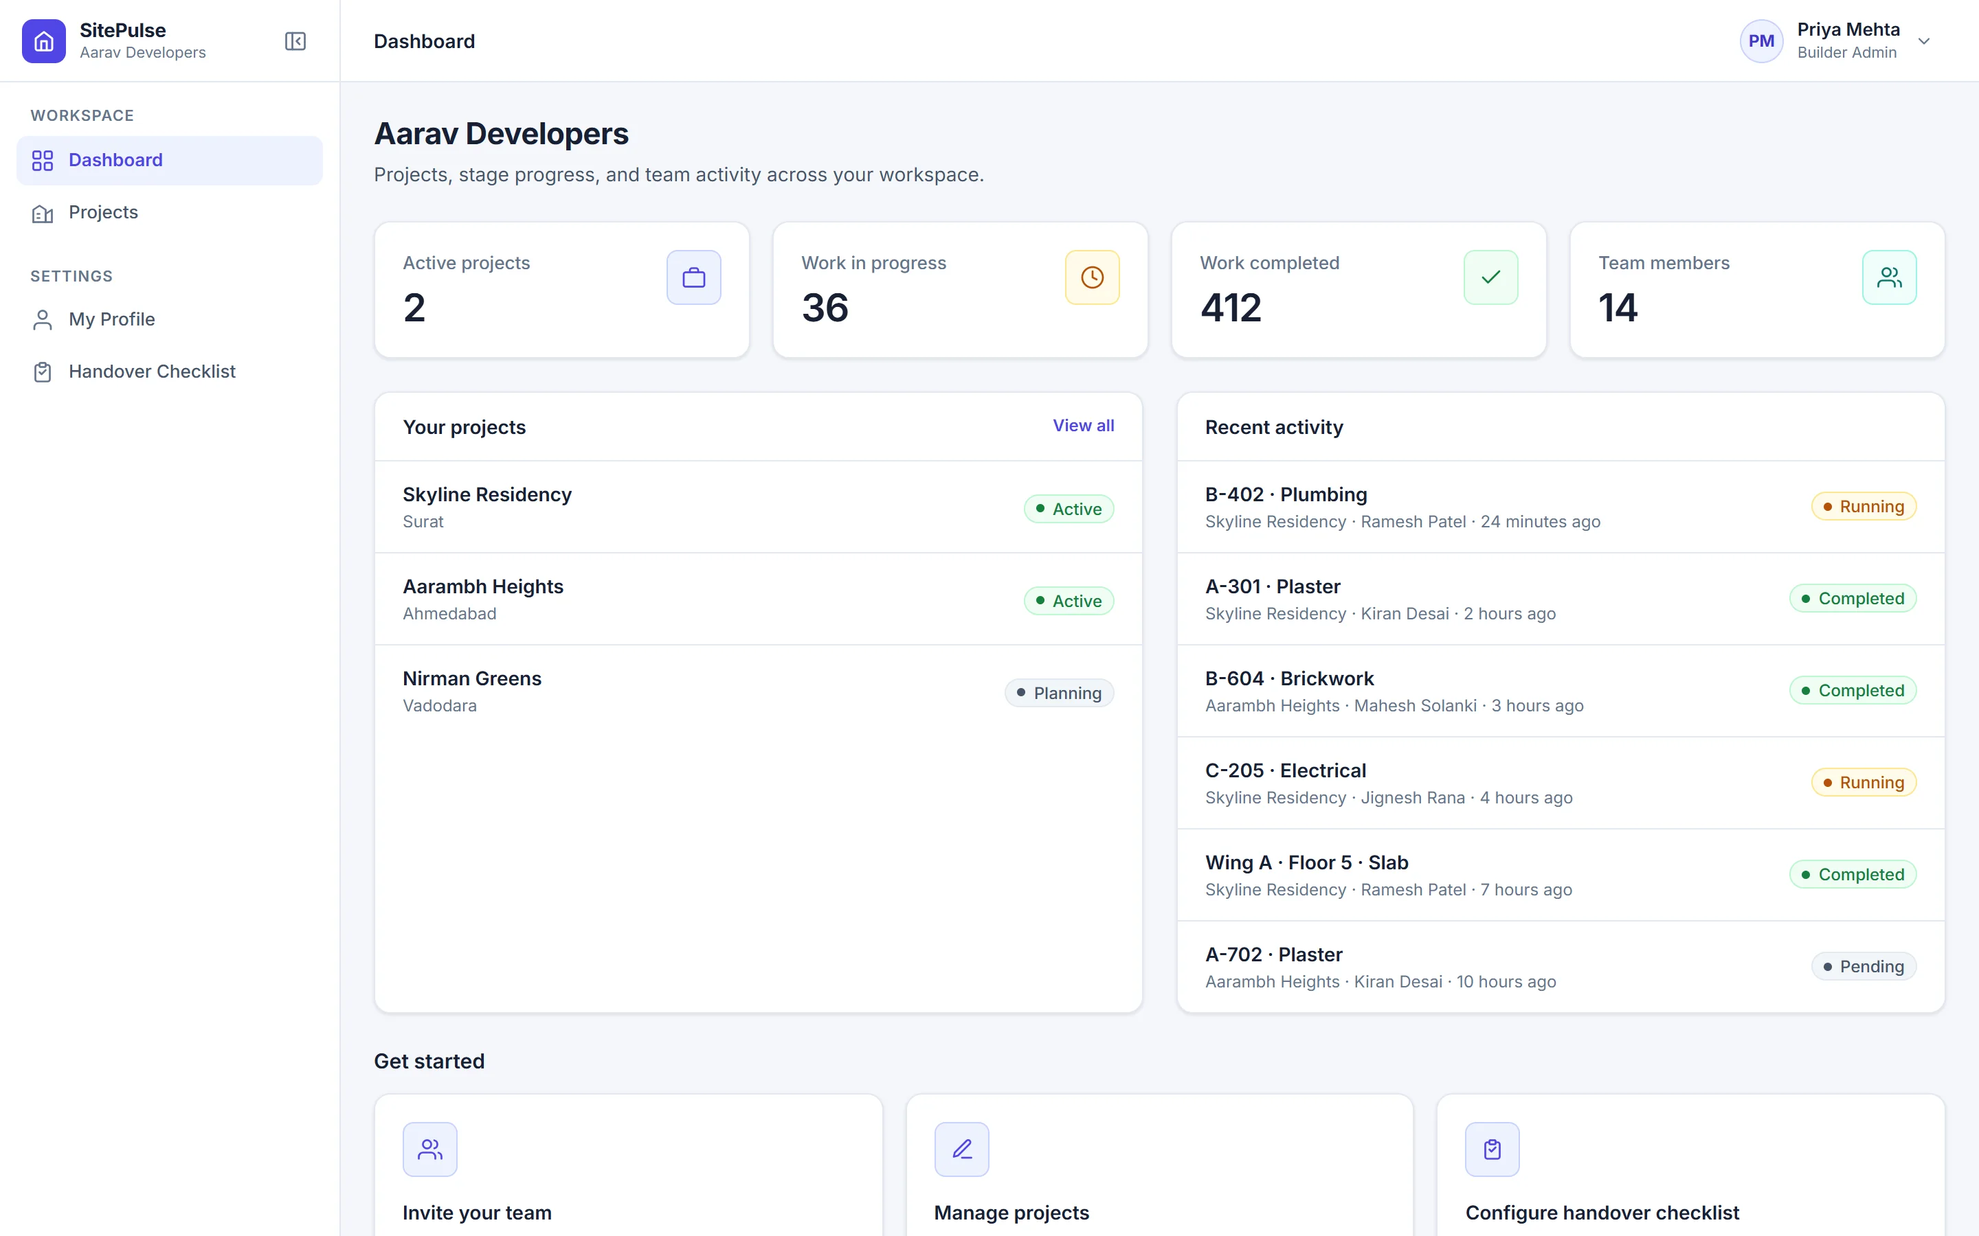Click the Active projects count 2

point(414,308)
